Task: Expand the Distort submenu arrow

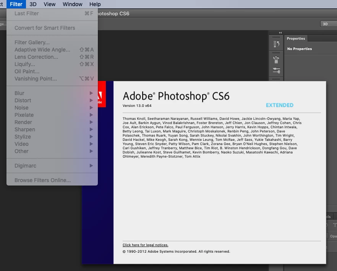Action: (x=91, y=100)
